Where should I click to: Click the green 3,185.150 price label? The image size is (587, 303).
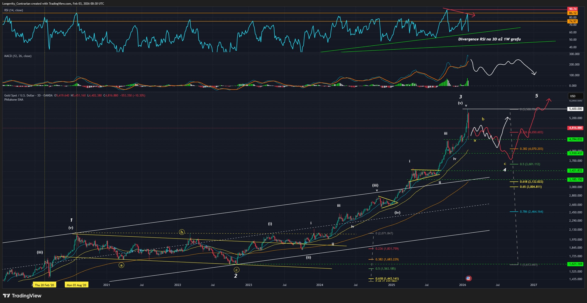pos(575,179)
